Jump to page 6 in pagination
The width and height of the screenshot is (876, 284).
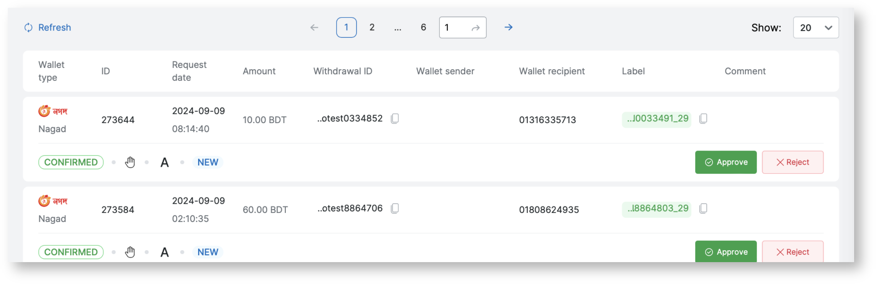click(423, 27)
